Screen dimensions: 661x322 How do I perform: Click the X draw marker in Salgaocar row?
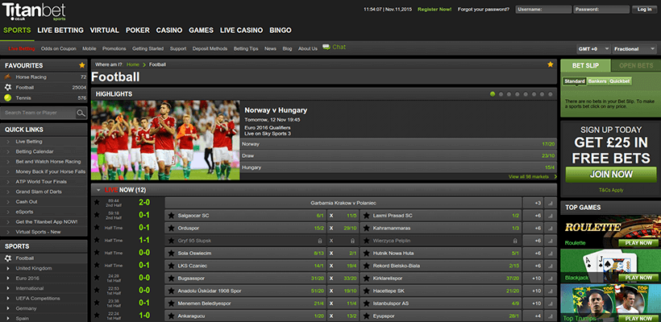[x=331, y=216]
